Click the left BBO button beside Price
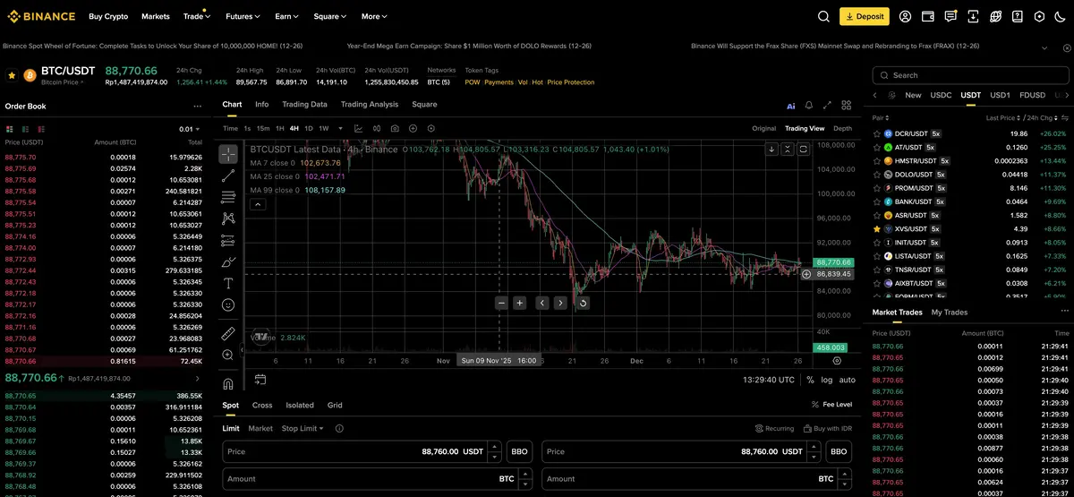Viewport: 1074px width, 497px height. pos(518,452)
